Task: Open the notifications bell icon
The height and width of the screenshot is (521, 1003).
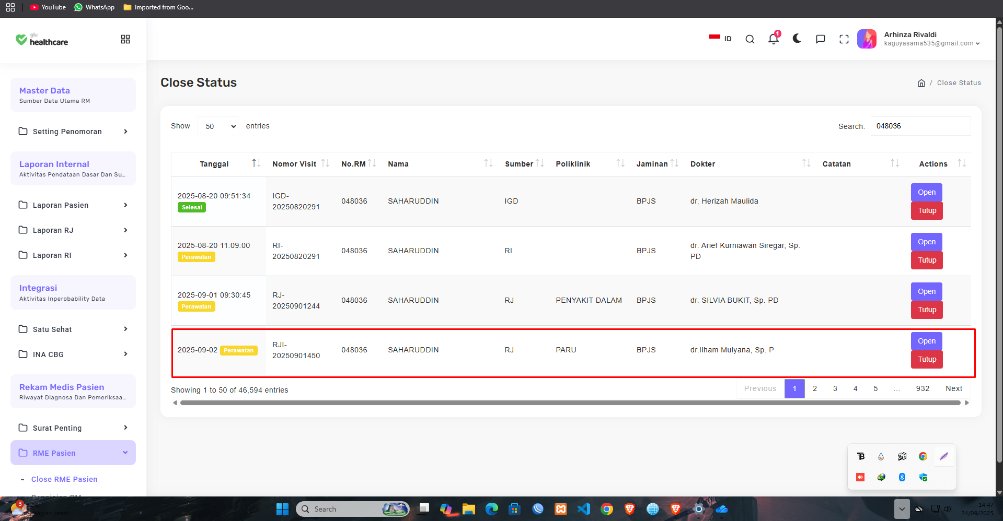Action: pyautogui.click(x=774, y=39)
